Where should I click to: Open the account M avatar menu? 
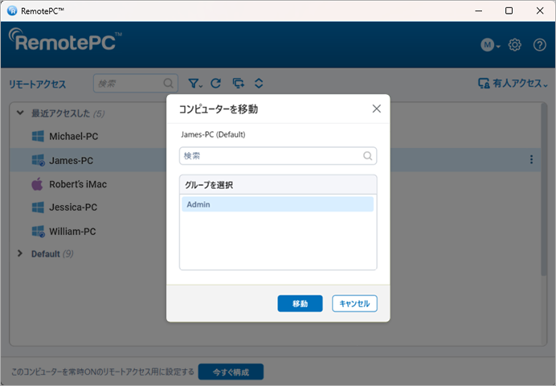[490, 45]
